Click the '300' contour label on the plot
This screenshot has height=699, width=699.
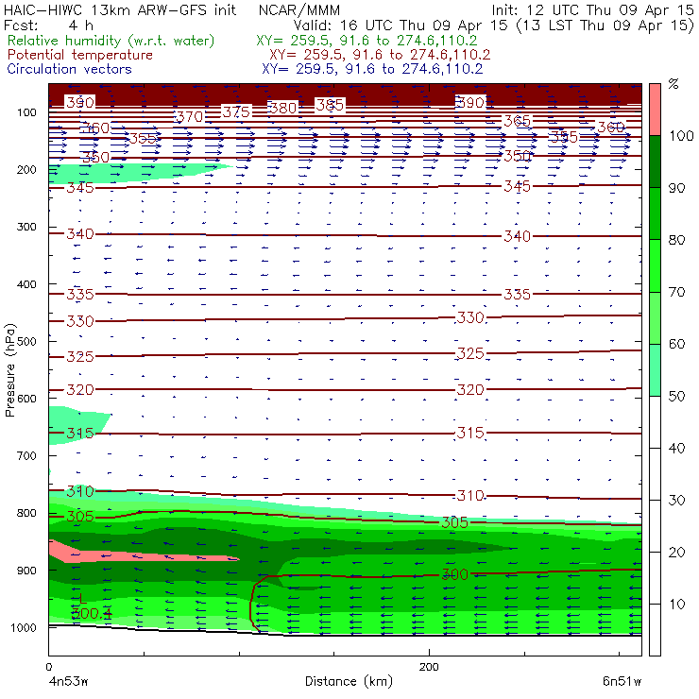click(454, 574)
